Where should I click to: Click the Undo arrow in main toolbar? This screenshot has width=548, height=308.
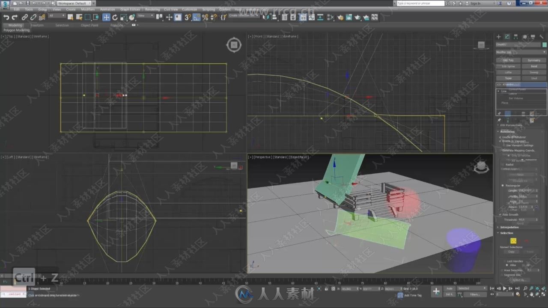[x=6, y=18]
